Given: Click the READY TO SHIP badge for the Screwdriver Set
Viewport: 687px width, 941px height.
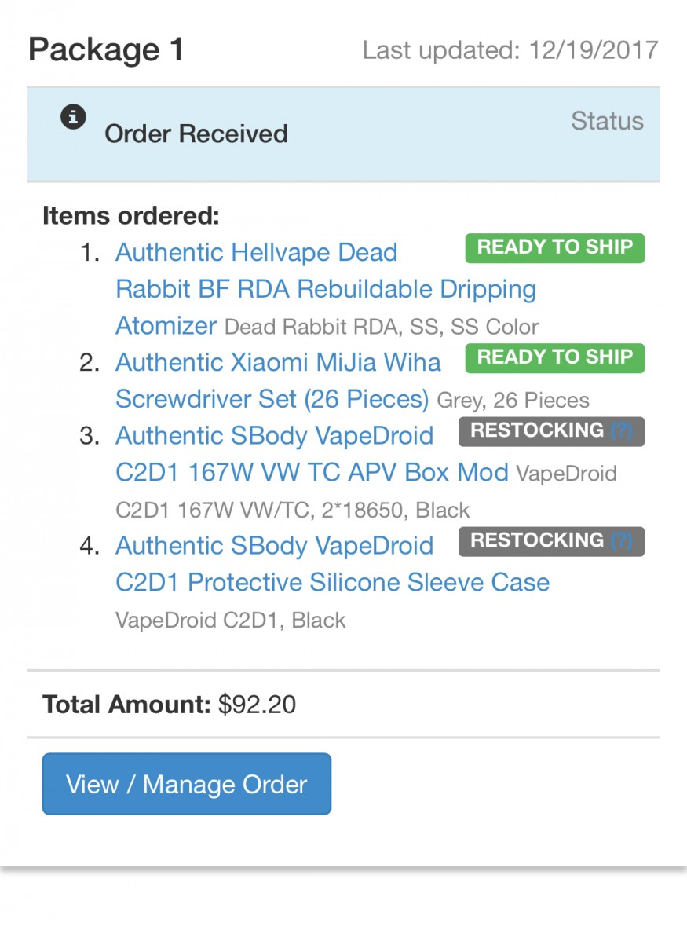Looking at the screenshot, I should click(554, 357).
